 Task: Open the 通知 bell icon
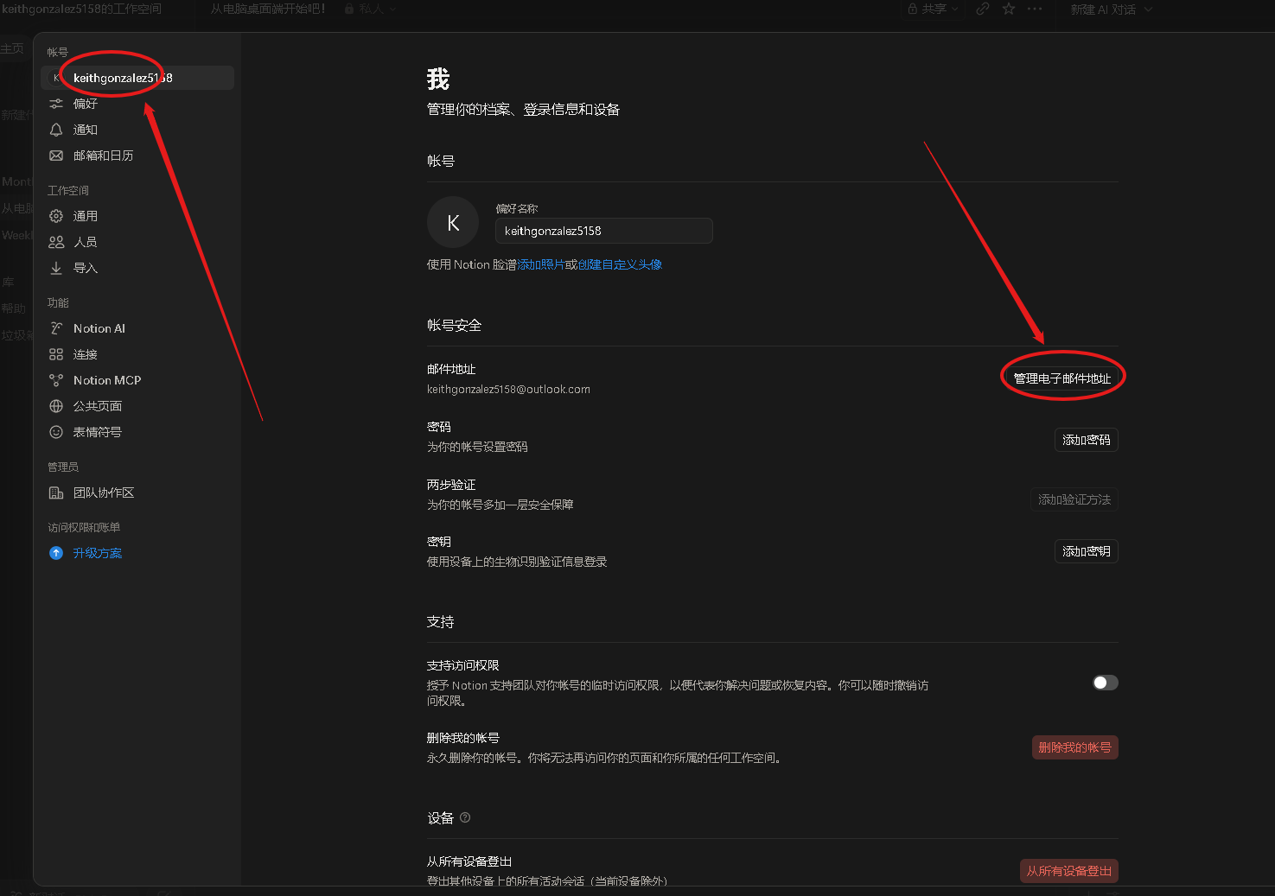click(56, 130)
